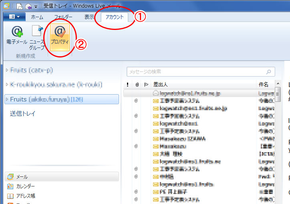Expand the K-roukikyou.sakura.ne account folder
The width and height of the screenshot is (290, 204).
tap(7, 85)
